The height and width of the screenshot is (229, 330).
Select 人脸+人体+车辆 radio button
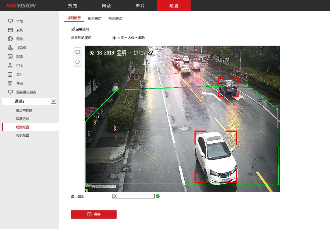(114, 38)
